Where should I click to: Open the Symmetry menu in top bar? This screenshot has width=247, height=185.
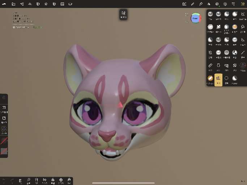point(209,4)
